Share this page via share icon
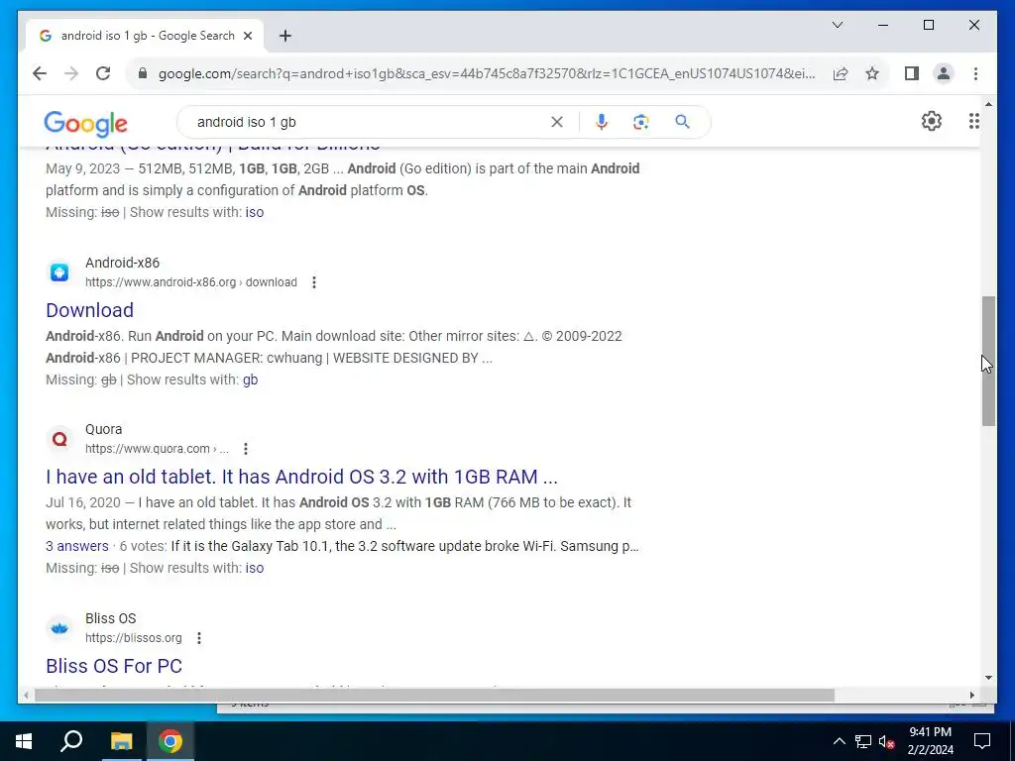Screen dimensions: 1015x761 click(x=841, y=73)
